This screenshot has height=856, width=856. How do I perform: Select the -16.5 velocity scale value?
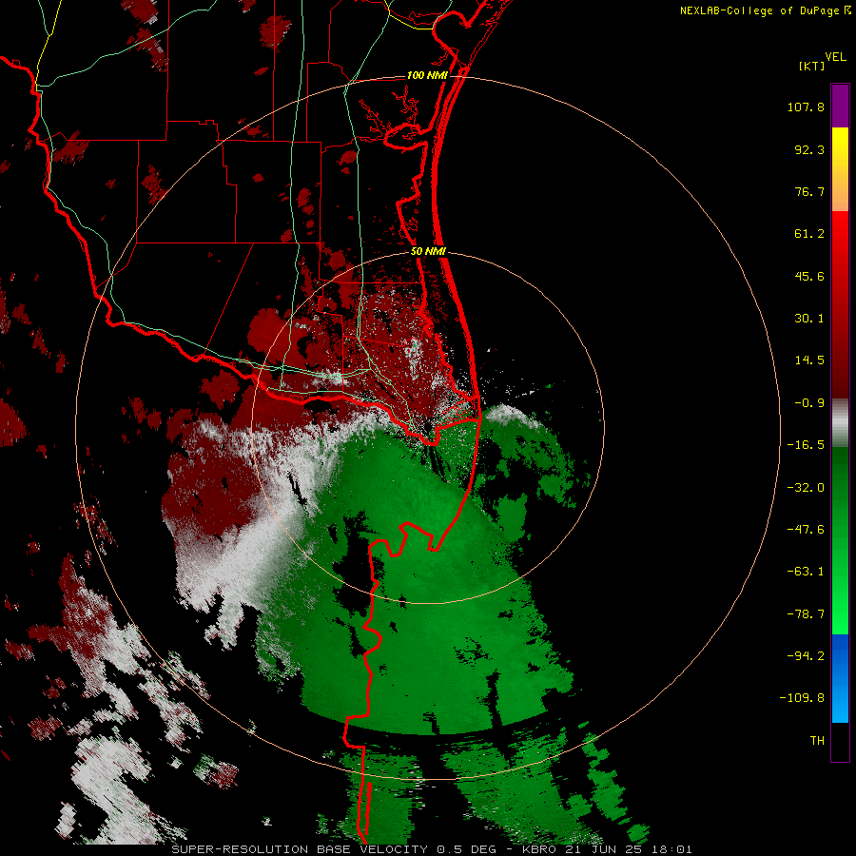(x=806, y=445)
